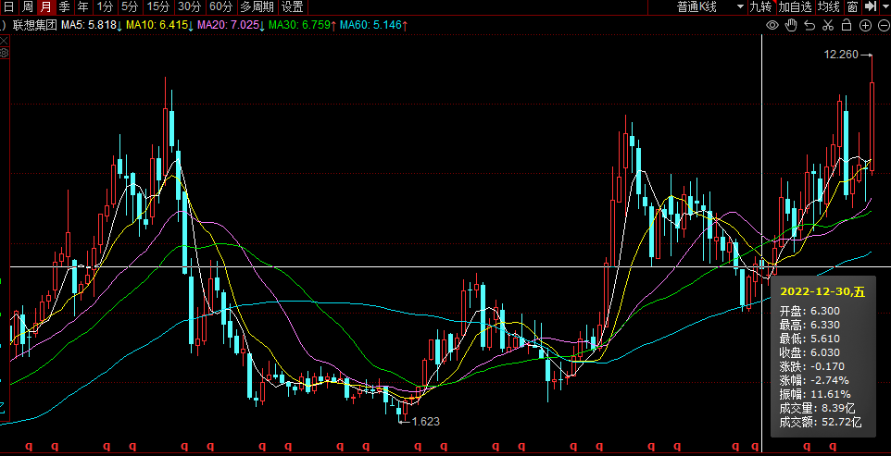Toggle the padlock lock icon
Image resolution: width=891 pixels, height=456 pixels.
[x=847, y=25]
